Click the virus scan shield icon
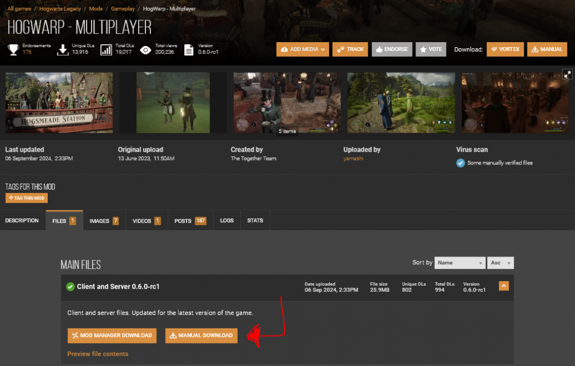The height and width of the screenshot is (366, 575). click(x=460, y=163)
